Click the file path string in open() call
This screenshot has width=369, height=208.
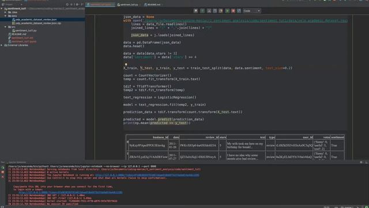click(244, 21)
